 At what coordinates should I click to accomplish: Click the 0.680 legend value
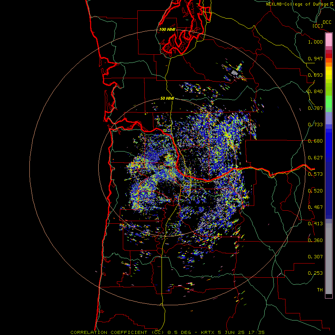point(315,141)
